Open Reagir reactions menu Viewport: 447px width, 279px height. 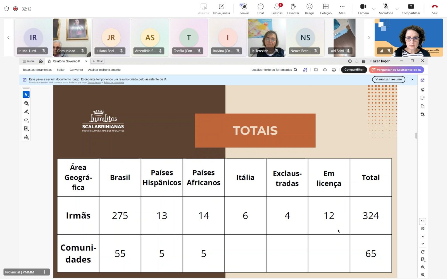click(309, 9)
